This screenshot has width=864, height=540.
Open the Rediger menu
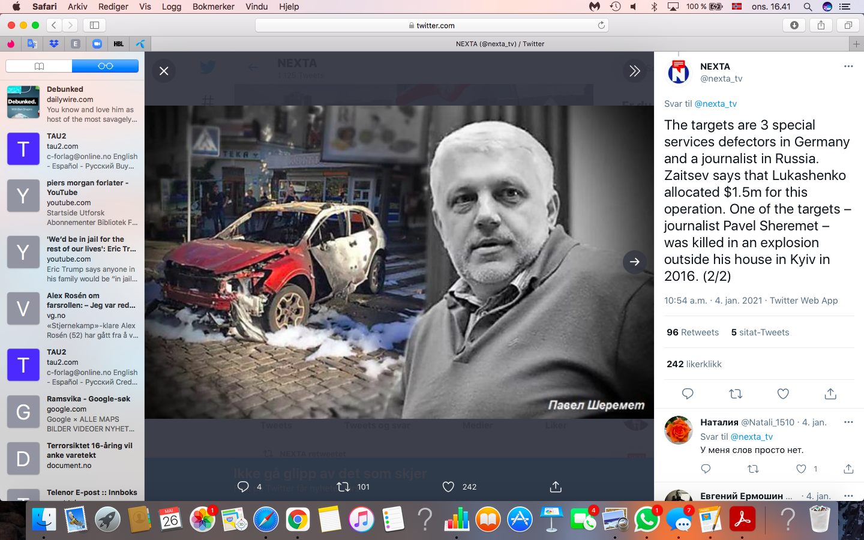[x=113, y=7]
